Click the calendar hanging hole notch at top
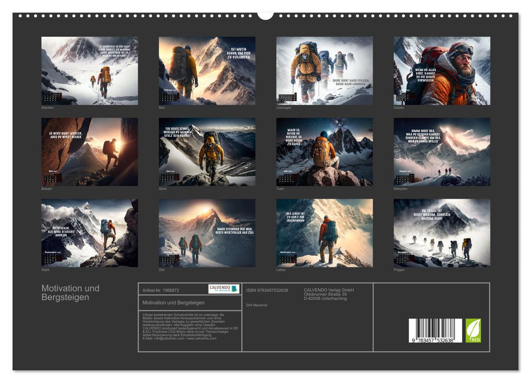The image size is (531, 383). (x=265, y=15)
